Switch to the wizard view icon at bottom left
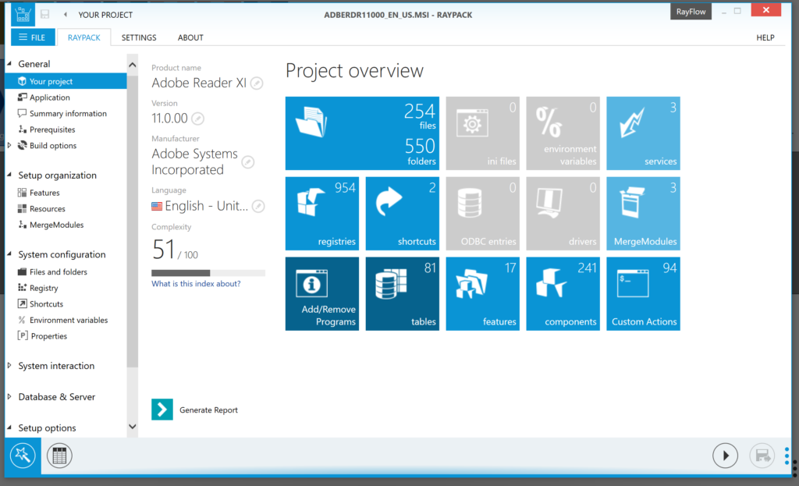This screenshot has height=486, width=799. click(23, 456)
